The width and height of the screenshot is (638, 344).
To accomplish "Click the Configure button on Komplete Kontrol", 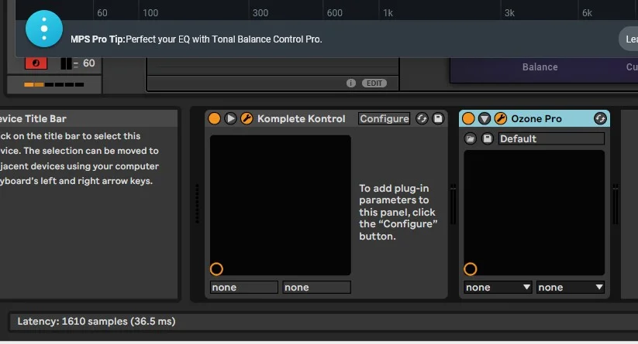I will tap(384, 118).
